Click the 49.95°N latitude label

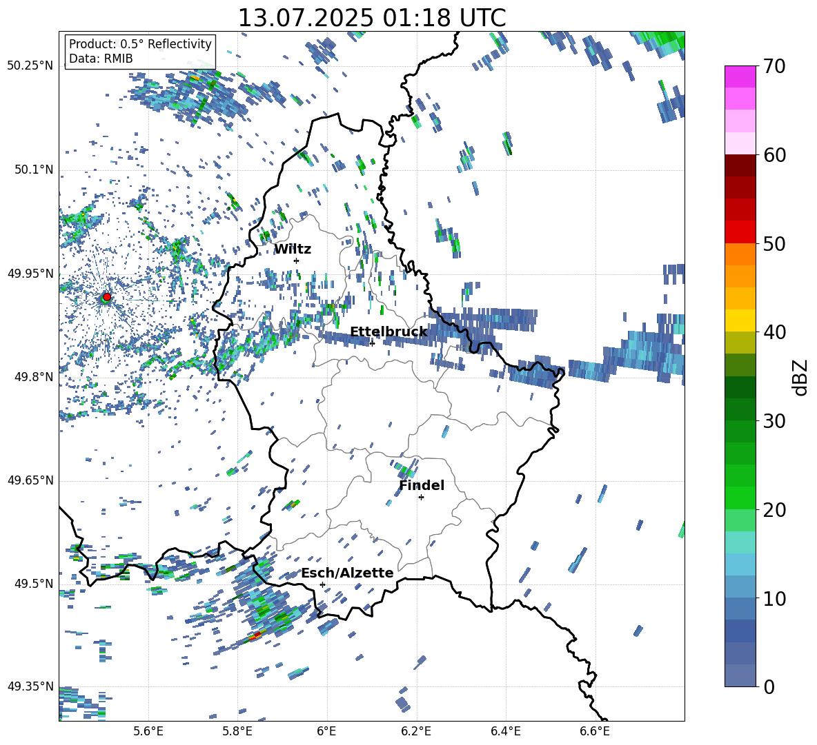30,273
